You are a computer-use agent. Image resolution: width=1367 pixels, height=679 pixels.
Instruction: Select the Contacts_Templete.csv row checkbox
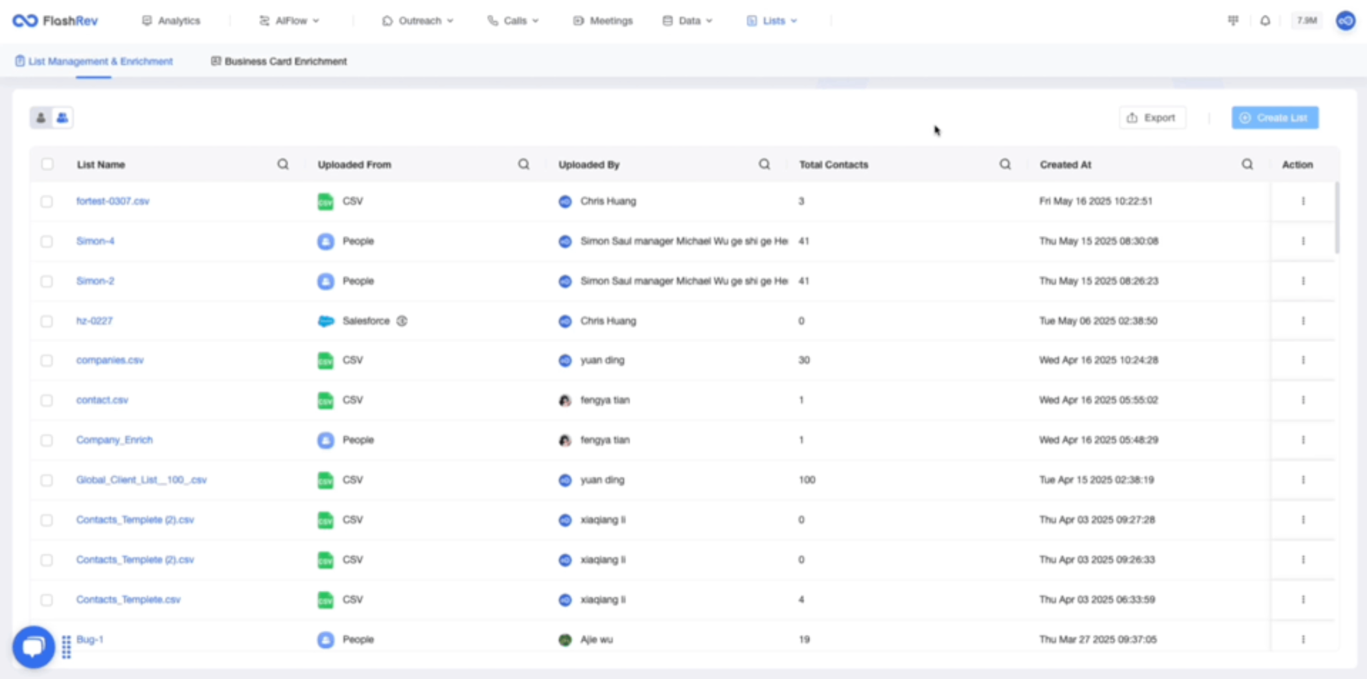click(47, 600)
